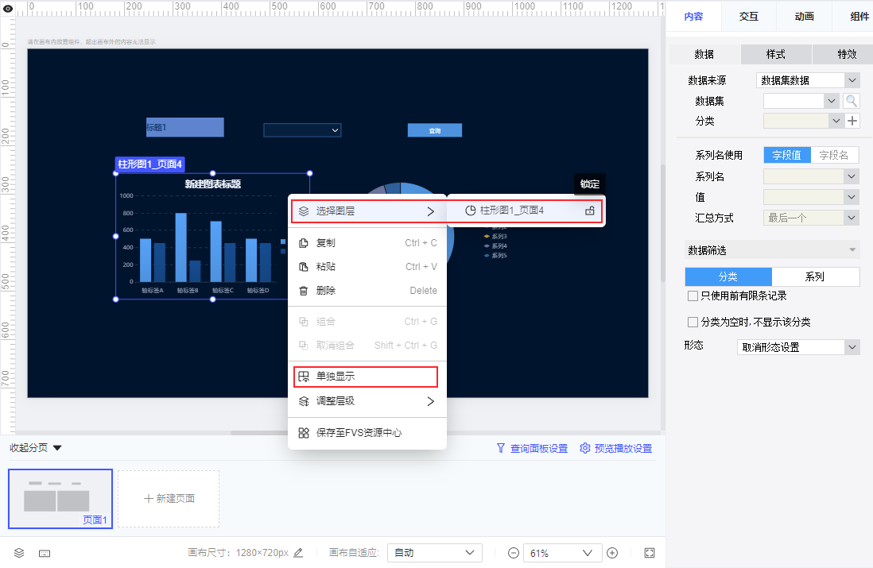The width and height of the screenshot is (873, 568).
Task: Zoom out using the minus icon
Action: click(513, 553)
